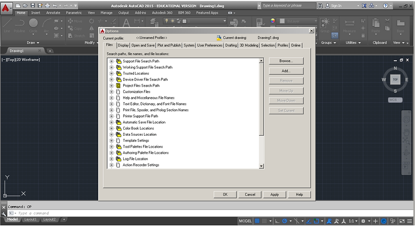The image size is (415, 227).
Task: Toggle the blue drawing grid display button
Action: (x=257, y=221)
